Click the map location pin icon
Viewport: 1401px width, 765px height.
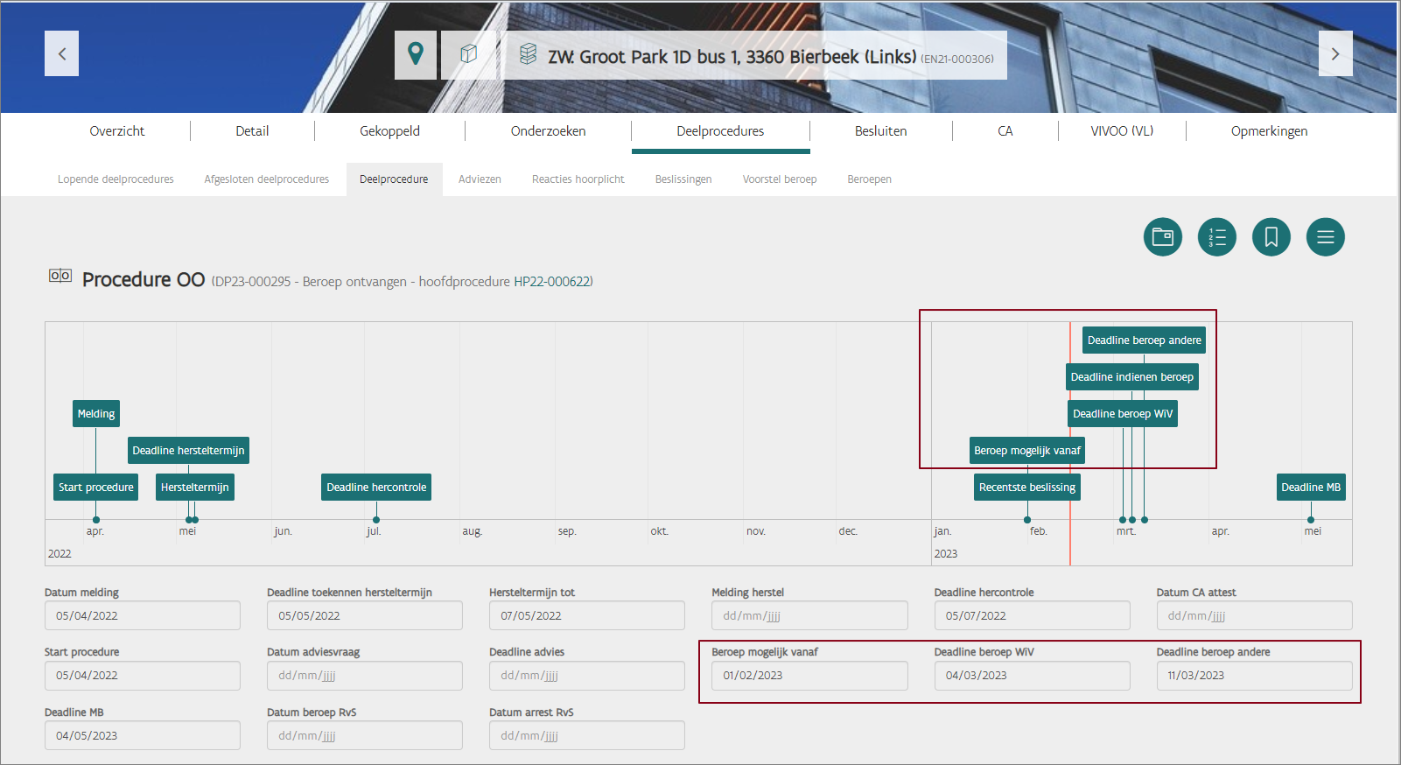[x=416, y=54]
